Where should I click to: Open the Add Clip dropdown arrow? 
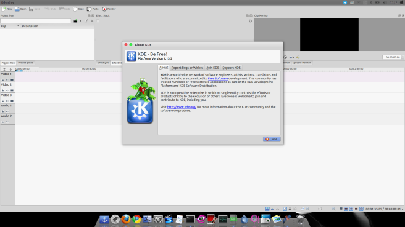81,21
